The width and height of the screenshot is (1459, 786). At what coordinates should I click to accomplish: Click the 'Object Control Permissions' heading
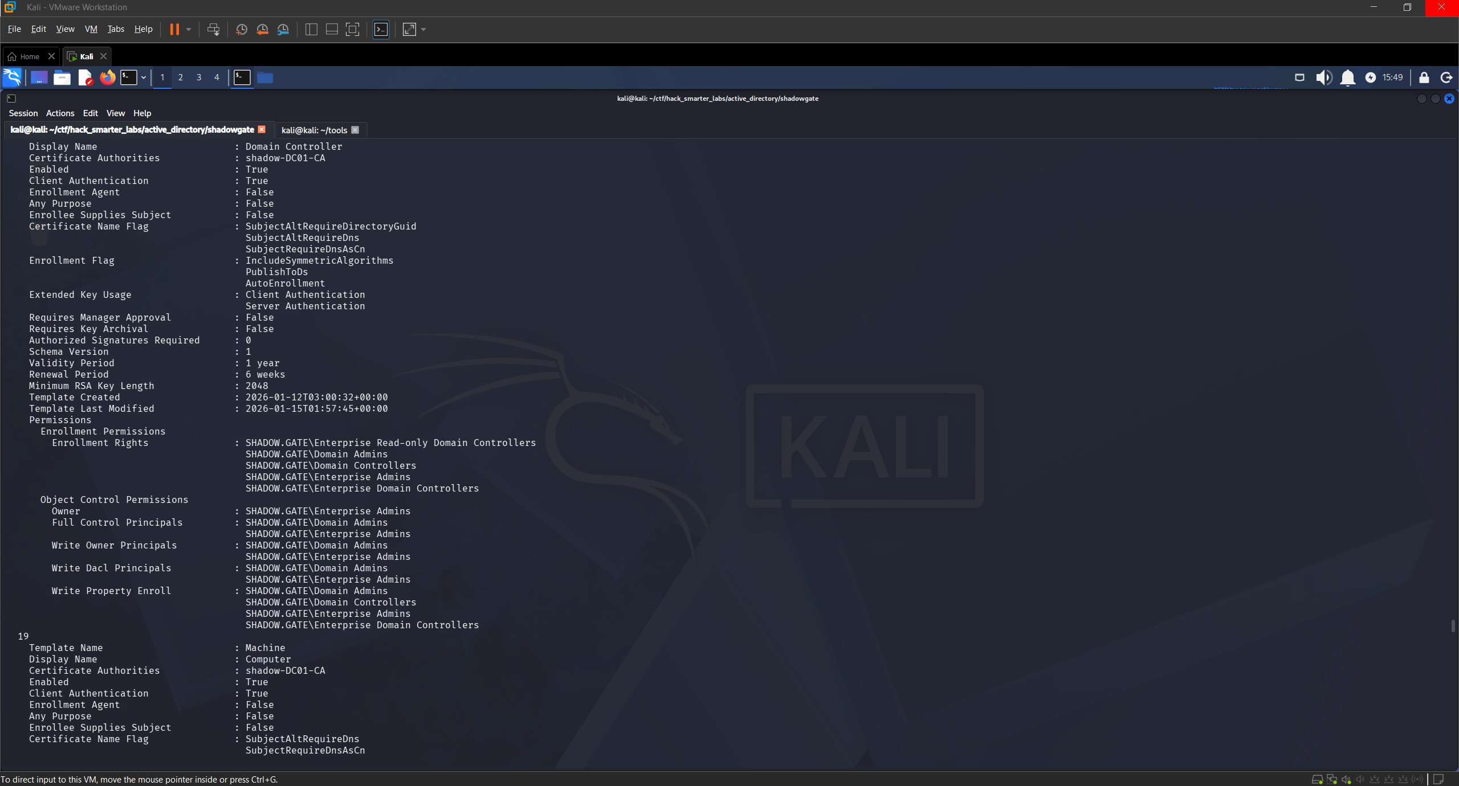coord(114,500)
